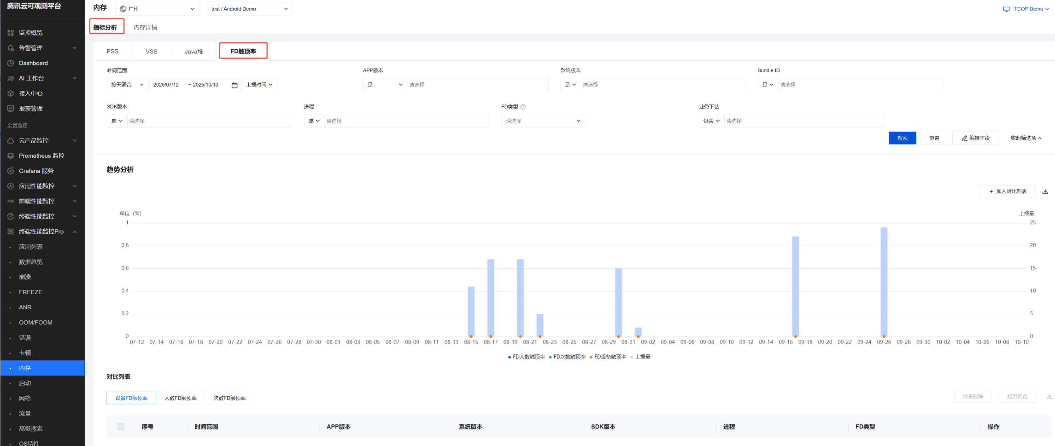1055x446 pixels.
Task: Click the 告警管理 bell icon
Action: click(x=11, y=48)
